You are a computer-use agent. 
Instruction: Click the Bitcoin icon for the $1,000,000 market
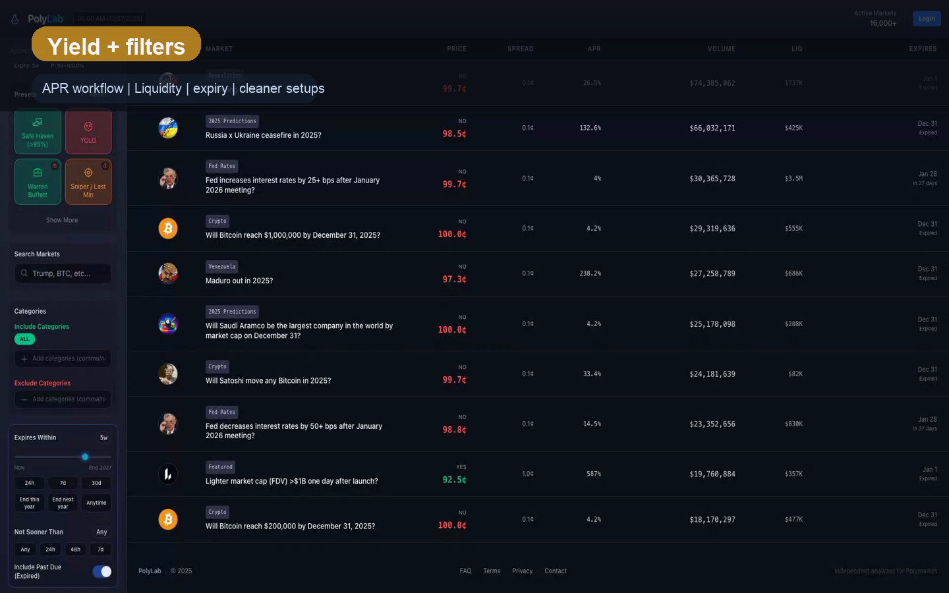click(168, 229)
